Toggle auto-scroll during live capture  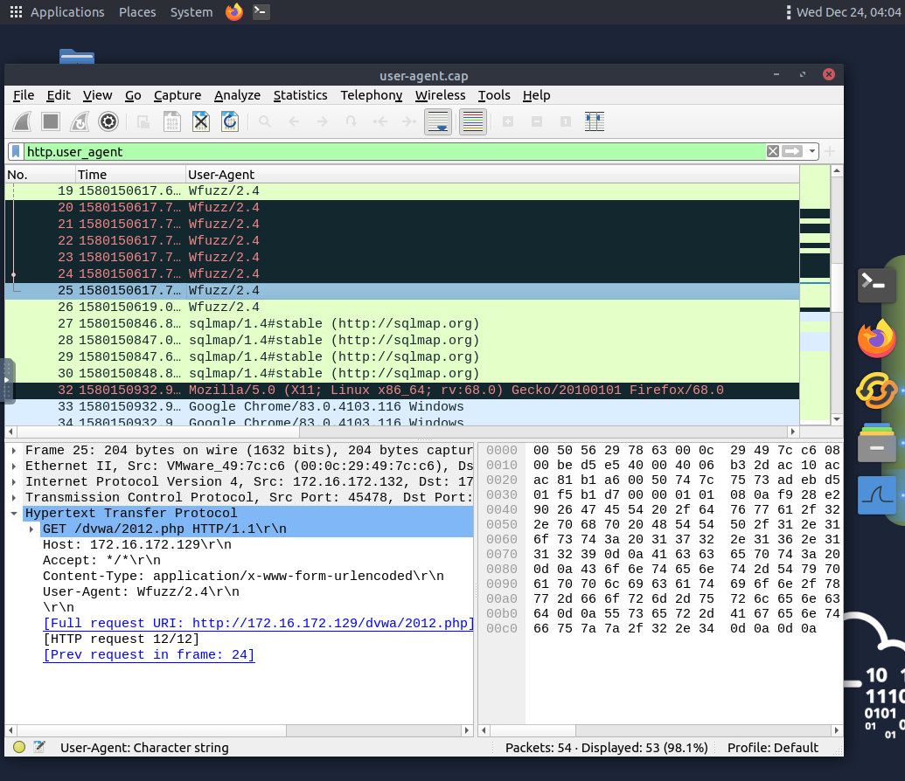438,121
